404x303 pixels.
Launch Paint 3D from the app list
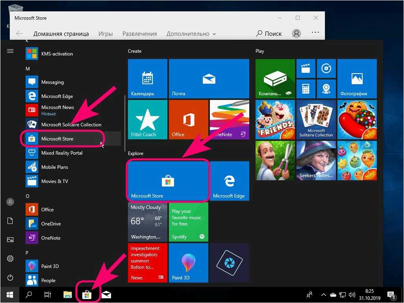(x=73, y=266)
